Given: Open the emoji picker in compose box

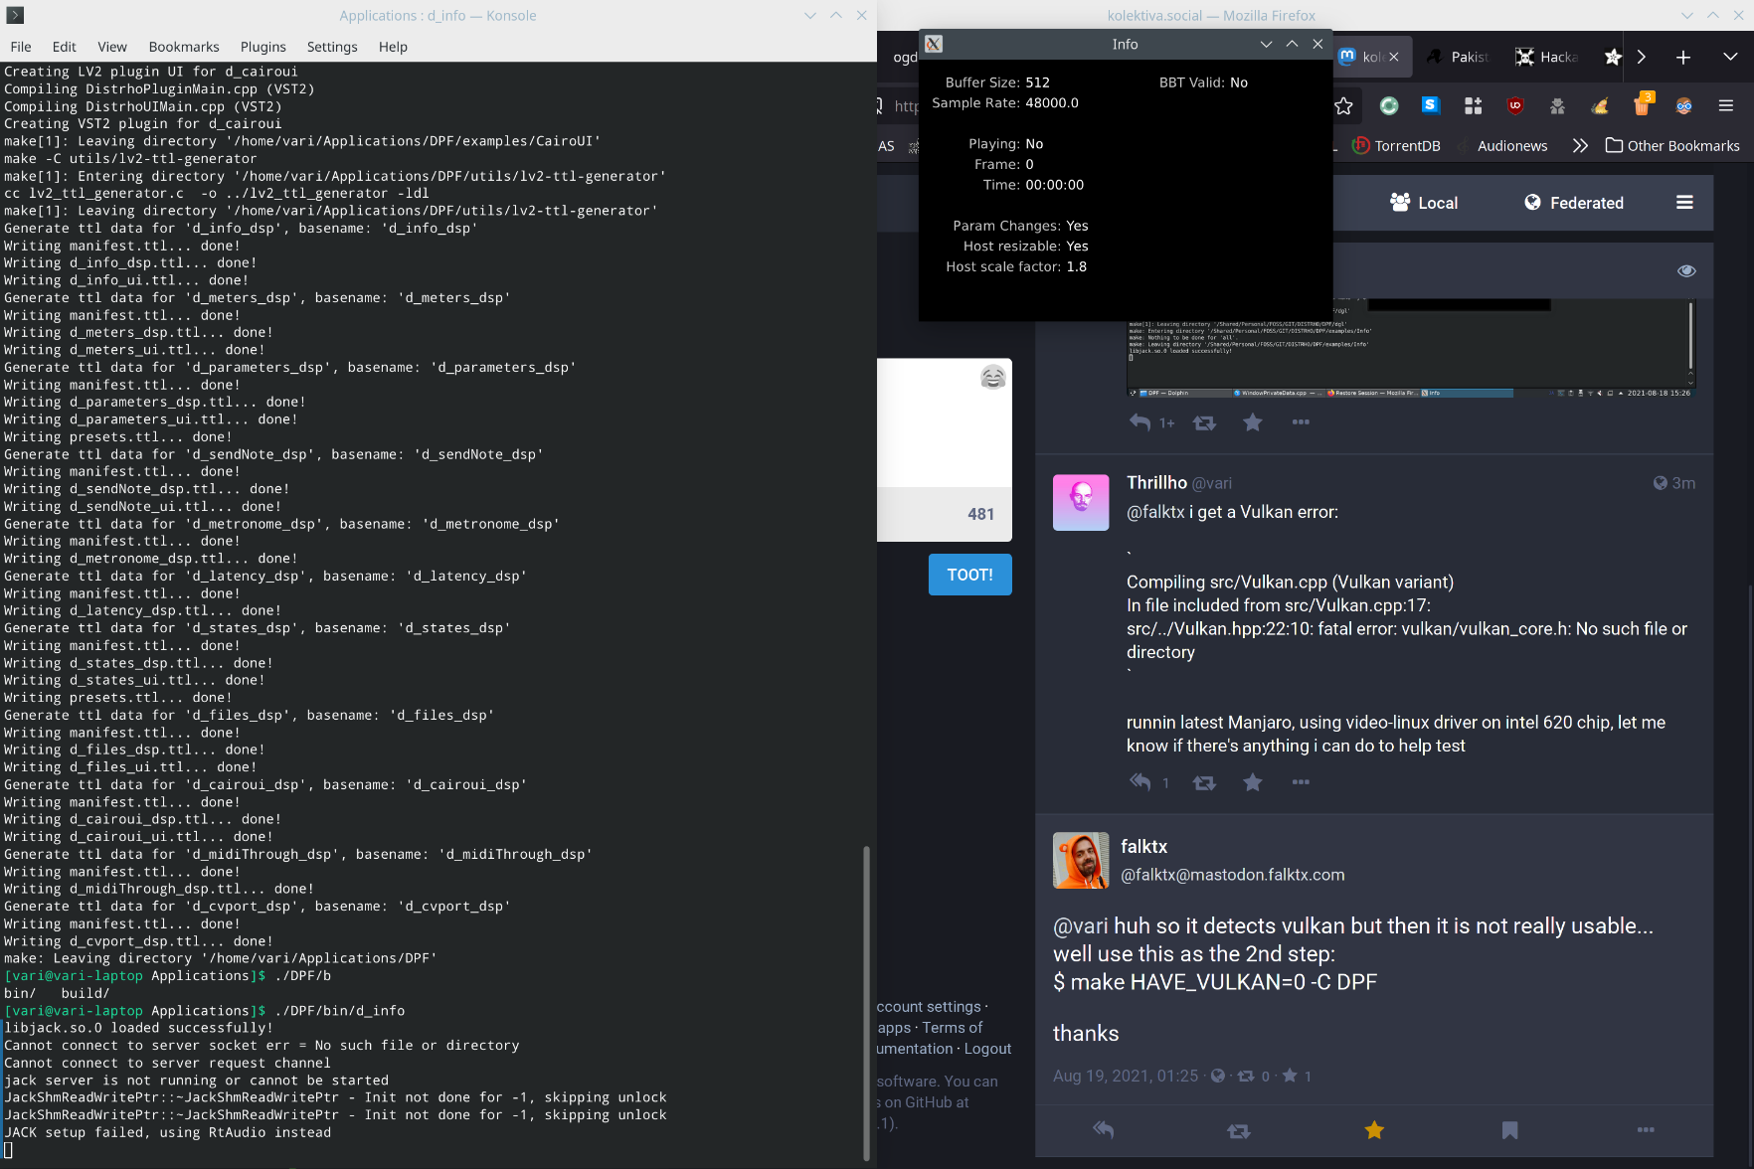Looking at the screenshot, I should [992, 377].
